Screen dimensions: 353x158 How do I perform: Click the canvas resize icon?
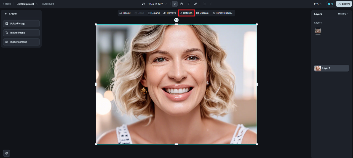[x=143, y=4]
